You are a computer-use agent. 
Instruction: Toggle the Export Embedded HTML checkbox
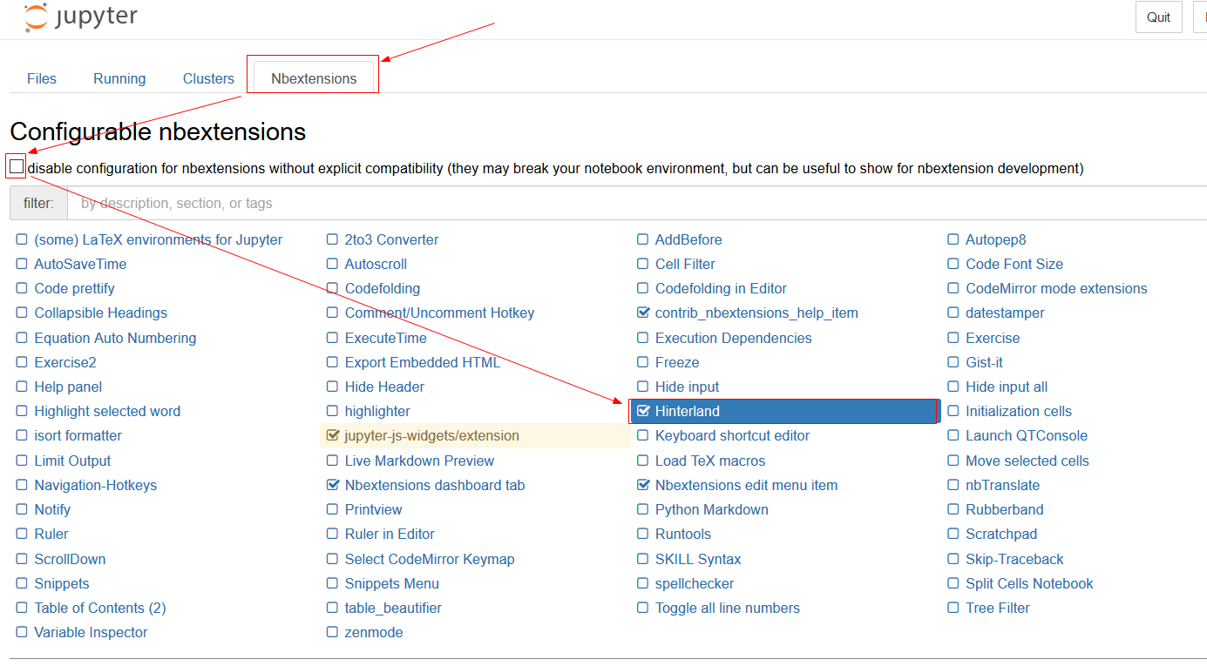coord(332,362)
